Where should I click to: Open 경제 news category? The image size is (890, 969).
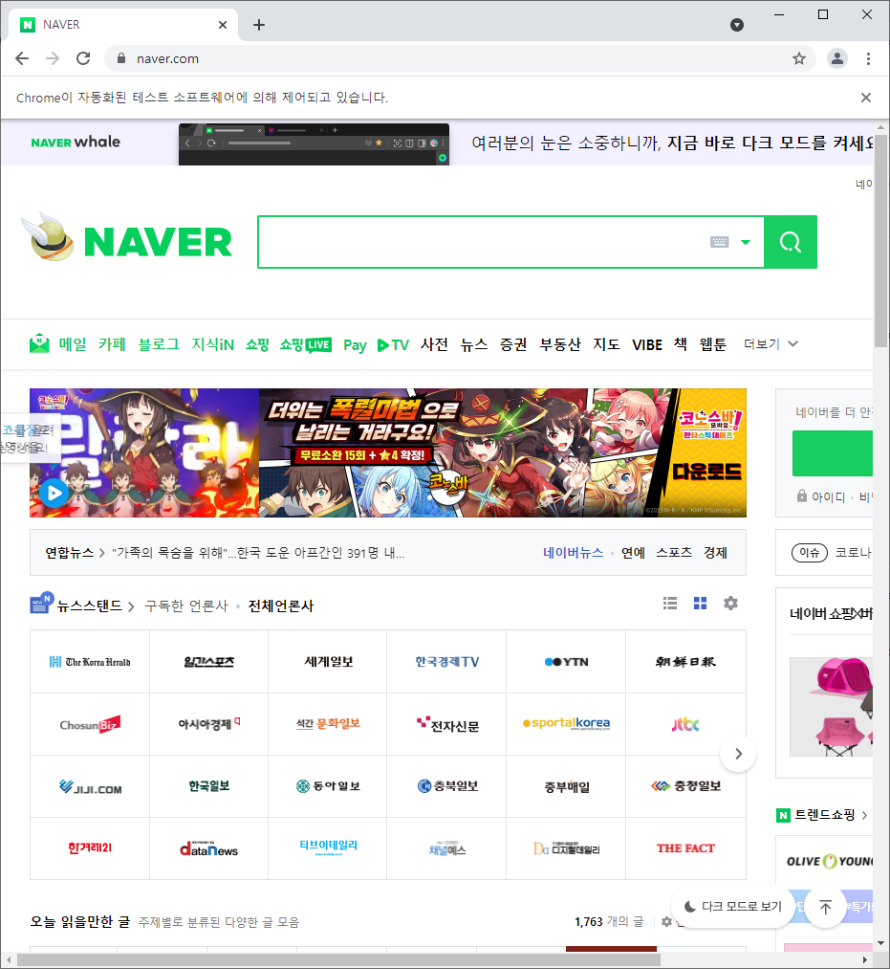pos(715,553)
